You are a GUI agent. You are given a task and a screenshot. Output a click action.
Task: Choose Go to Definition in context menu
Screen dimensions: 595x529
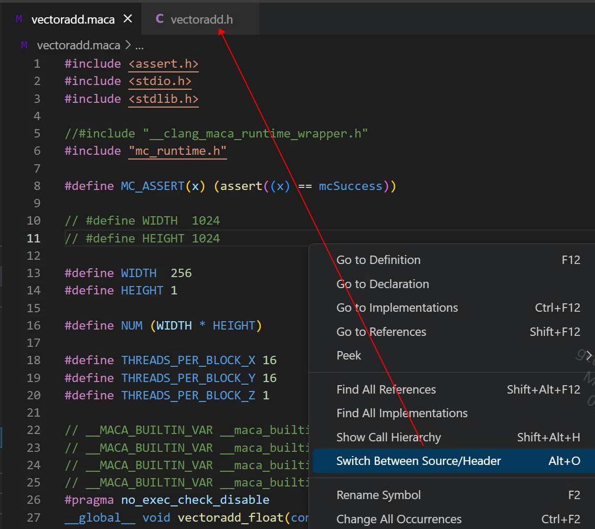coord(378,260)
